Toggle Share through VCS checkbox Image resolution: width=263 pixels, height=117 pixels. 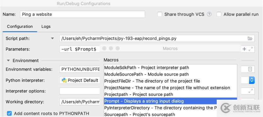pos(160,14)
